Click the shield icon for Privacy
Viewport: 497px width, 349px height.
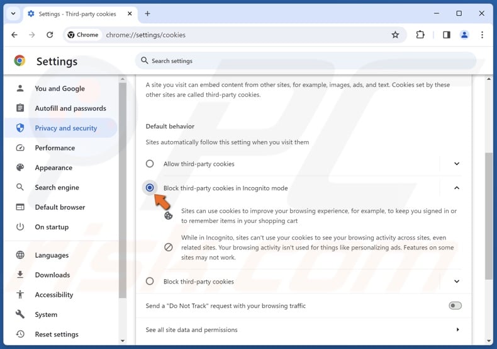pos(20,128)
